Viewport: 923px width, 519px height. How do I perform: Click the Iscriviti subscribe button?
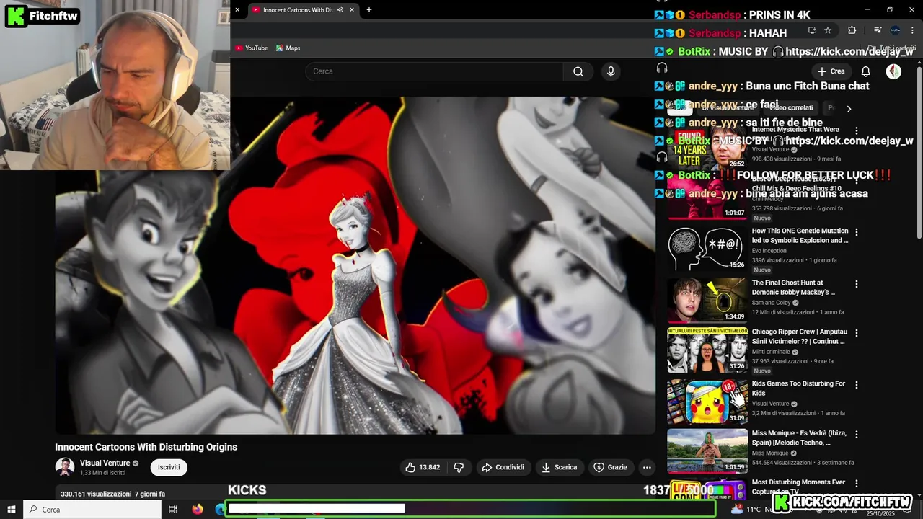pos(169,467)
